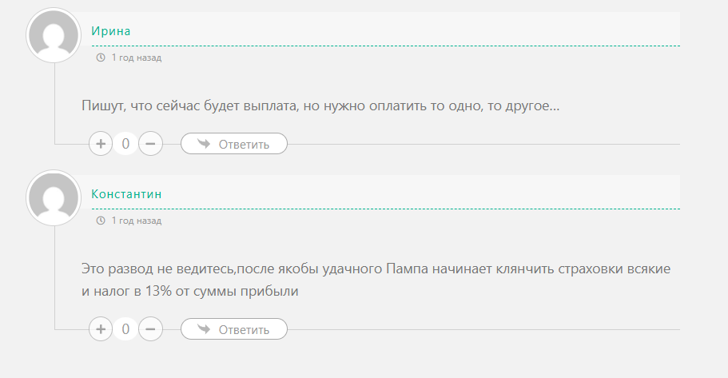Open the Константин author name link

click(126, 194)
